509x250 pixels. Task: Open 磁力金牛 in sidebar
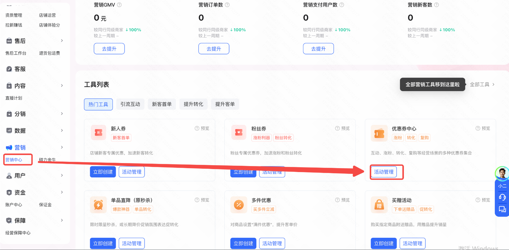click(47, 160)
